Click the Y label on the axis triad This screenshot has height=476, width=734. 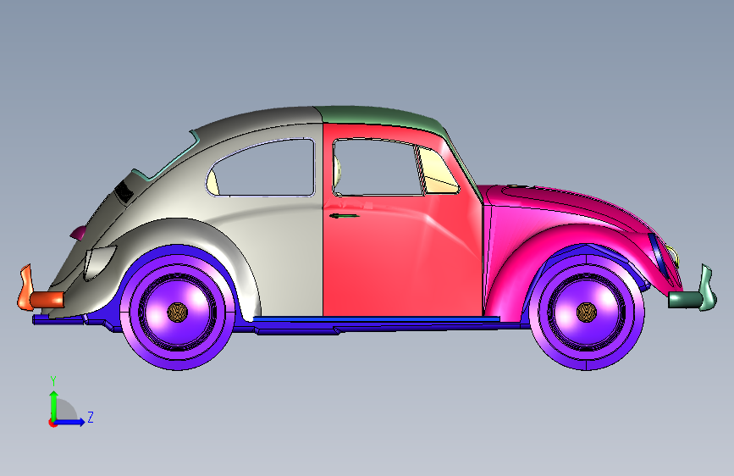[53, 381]
